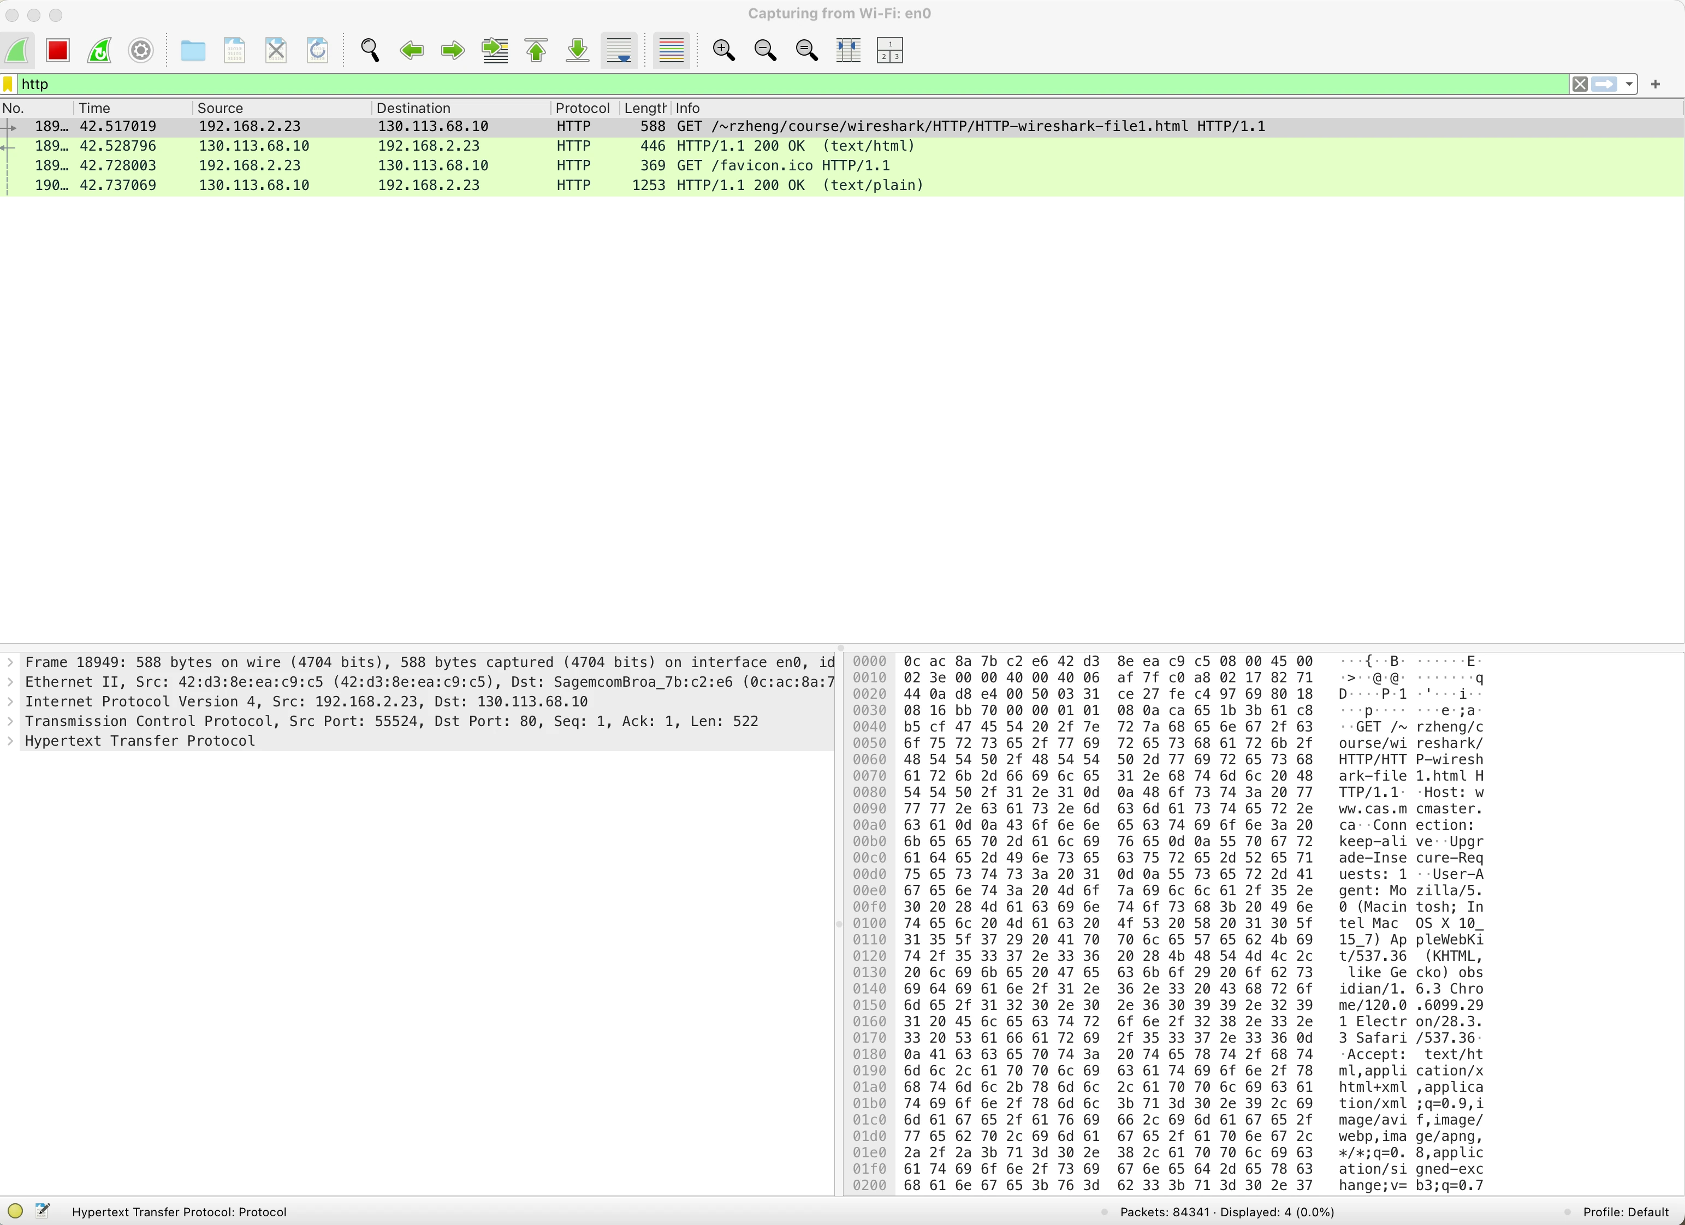
Task: Click Resize columns to content icon
Action: 849,51
